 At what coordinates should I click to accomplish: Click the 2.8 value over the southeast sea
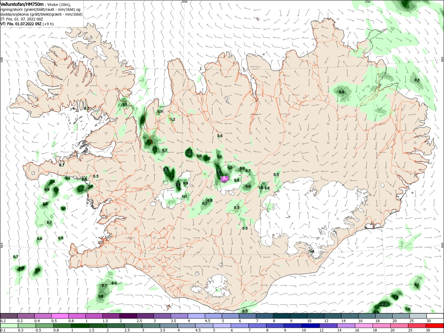[x=383, y=304]
